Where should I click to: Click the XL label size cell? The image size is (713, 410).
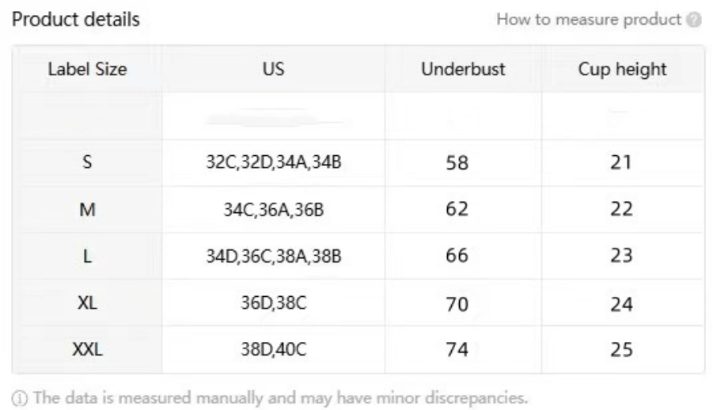coord(87,302)
